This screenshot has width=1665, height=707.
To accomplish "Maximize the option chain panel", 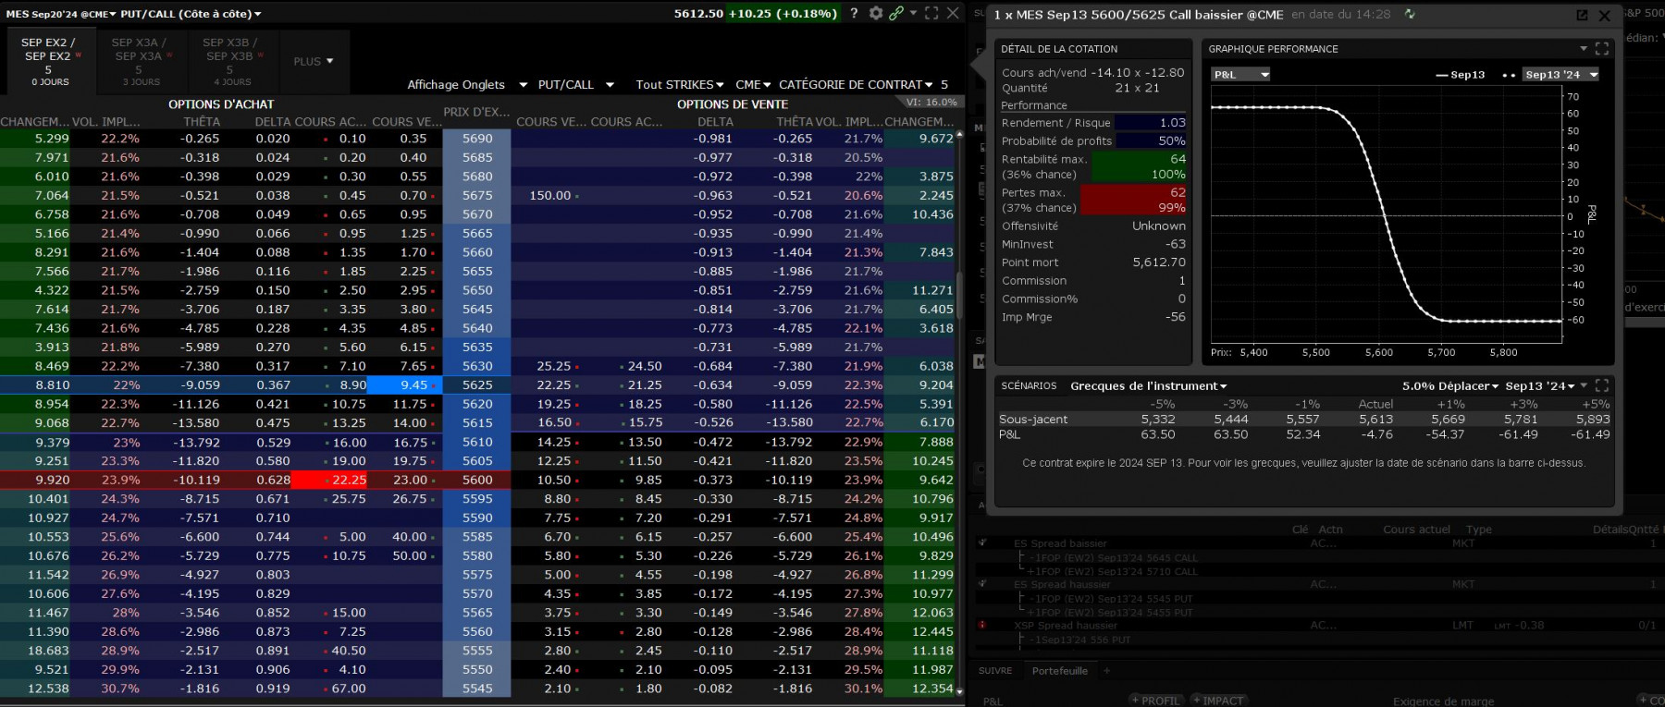I will pos(931,13).
